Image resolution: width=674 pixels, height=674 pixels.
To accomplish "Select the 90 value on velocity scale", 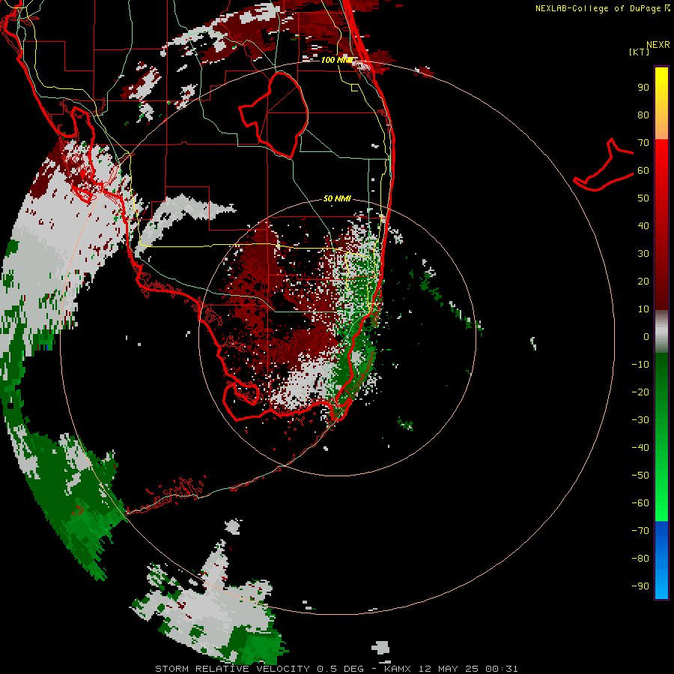I will pyautogui.click(x=643, y=88).
